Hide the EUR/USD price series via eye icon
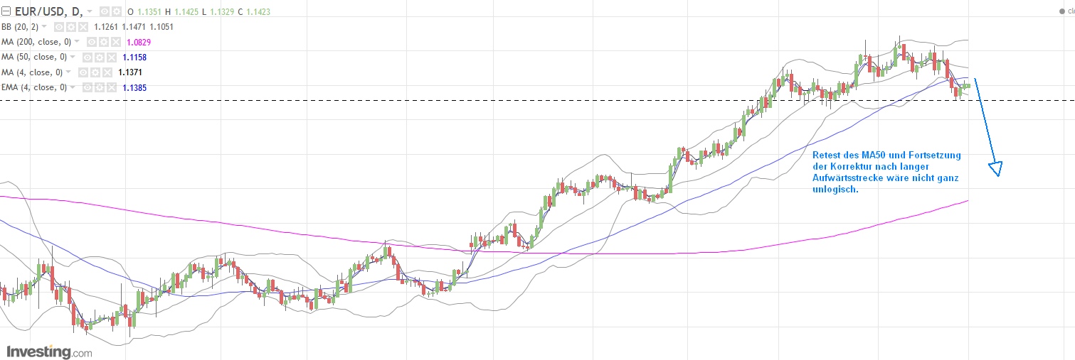Image resolution: width=1075 pixels, height=360 pixels. coord(105,12)
